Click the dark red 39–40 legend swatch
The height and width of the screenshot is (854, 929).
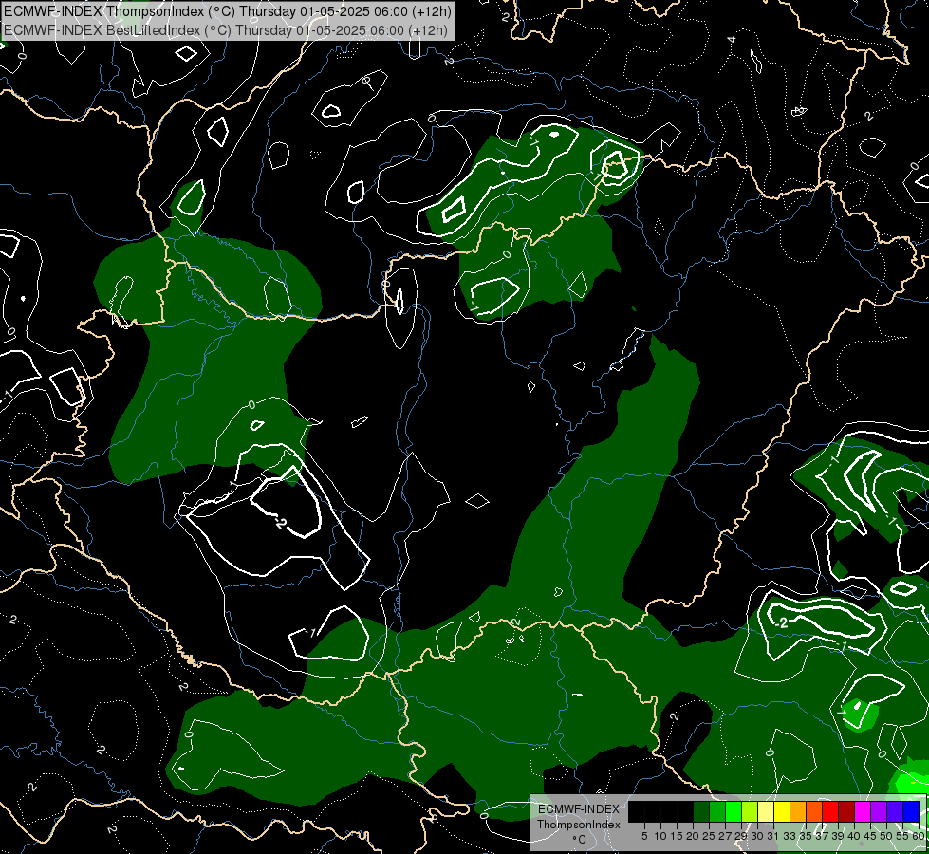point(846,811)
